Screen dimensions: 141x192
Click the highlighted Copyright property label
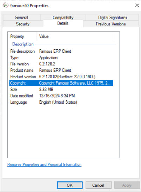click(x=18, y=83)
